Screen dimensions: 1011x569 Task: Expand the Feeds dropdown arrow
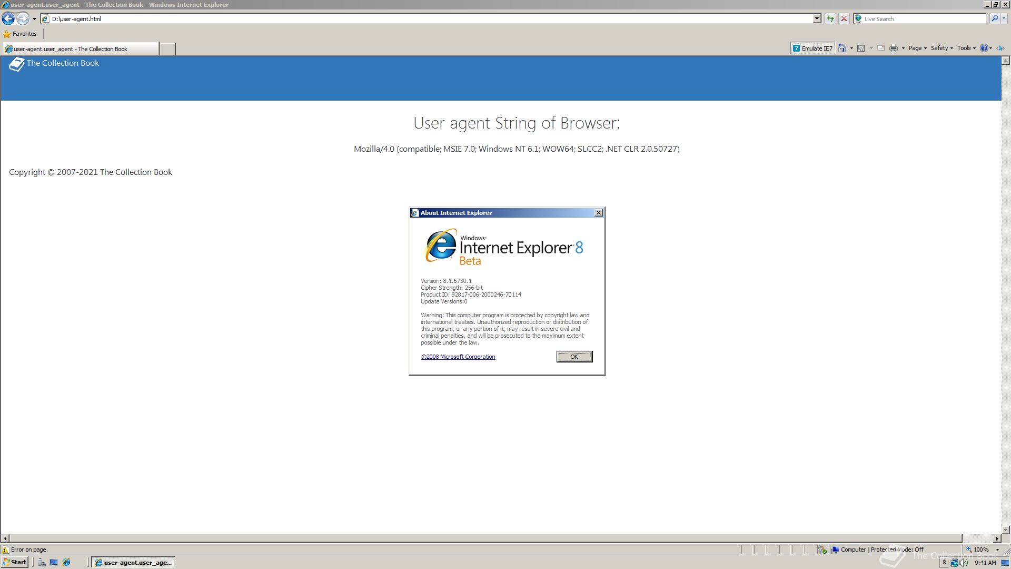coord(871,48)
